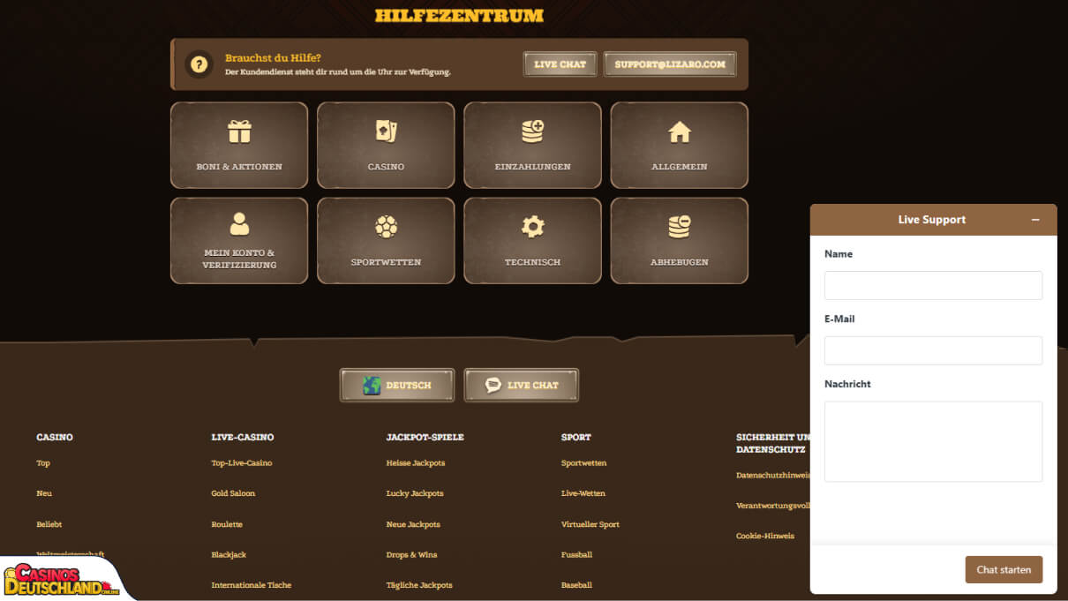Open the Einzahlungen coins-plus icon
Image resolution: width=1068 pixels, height=601 pixels.
pyautogui.click(x=532, y=131)
